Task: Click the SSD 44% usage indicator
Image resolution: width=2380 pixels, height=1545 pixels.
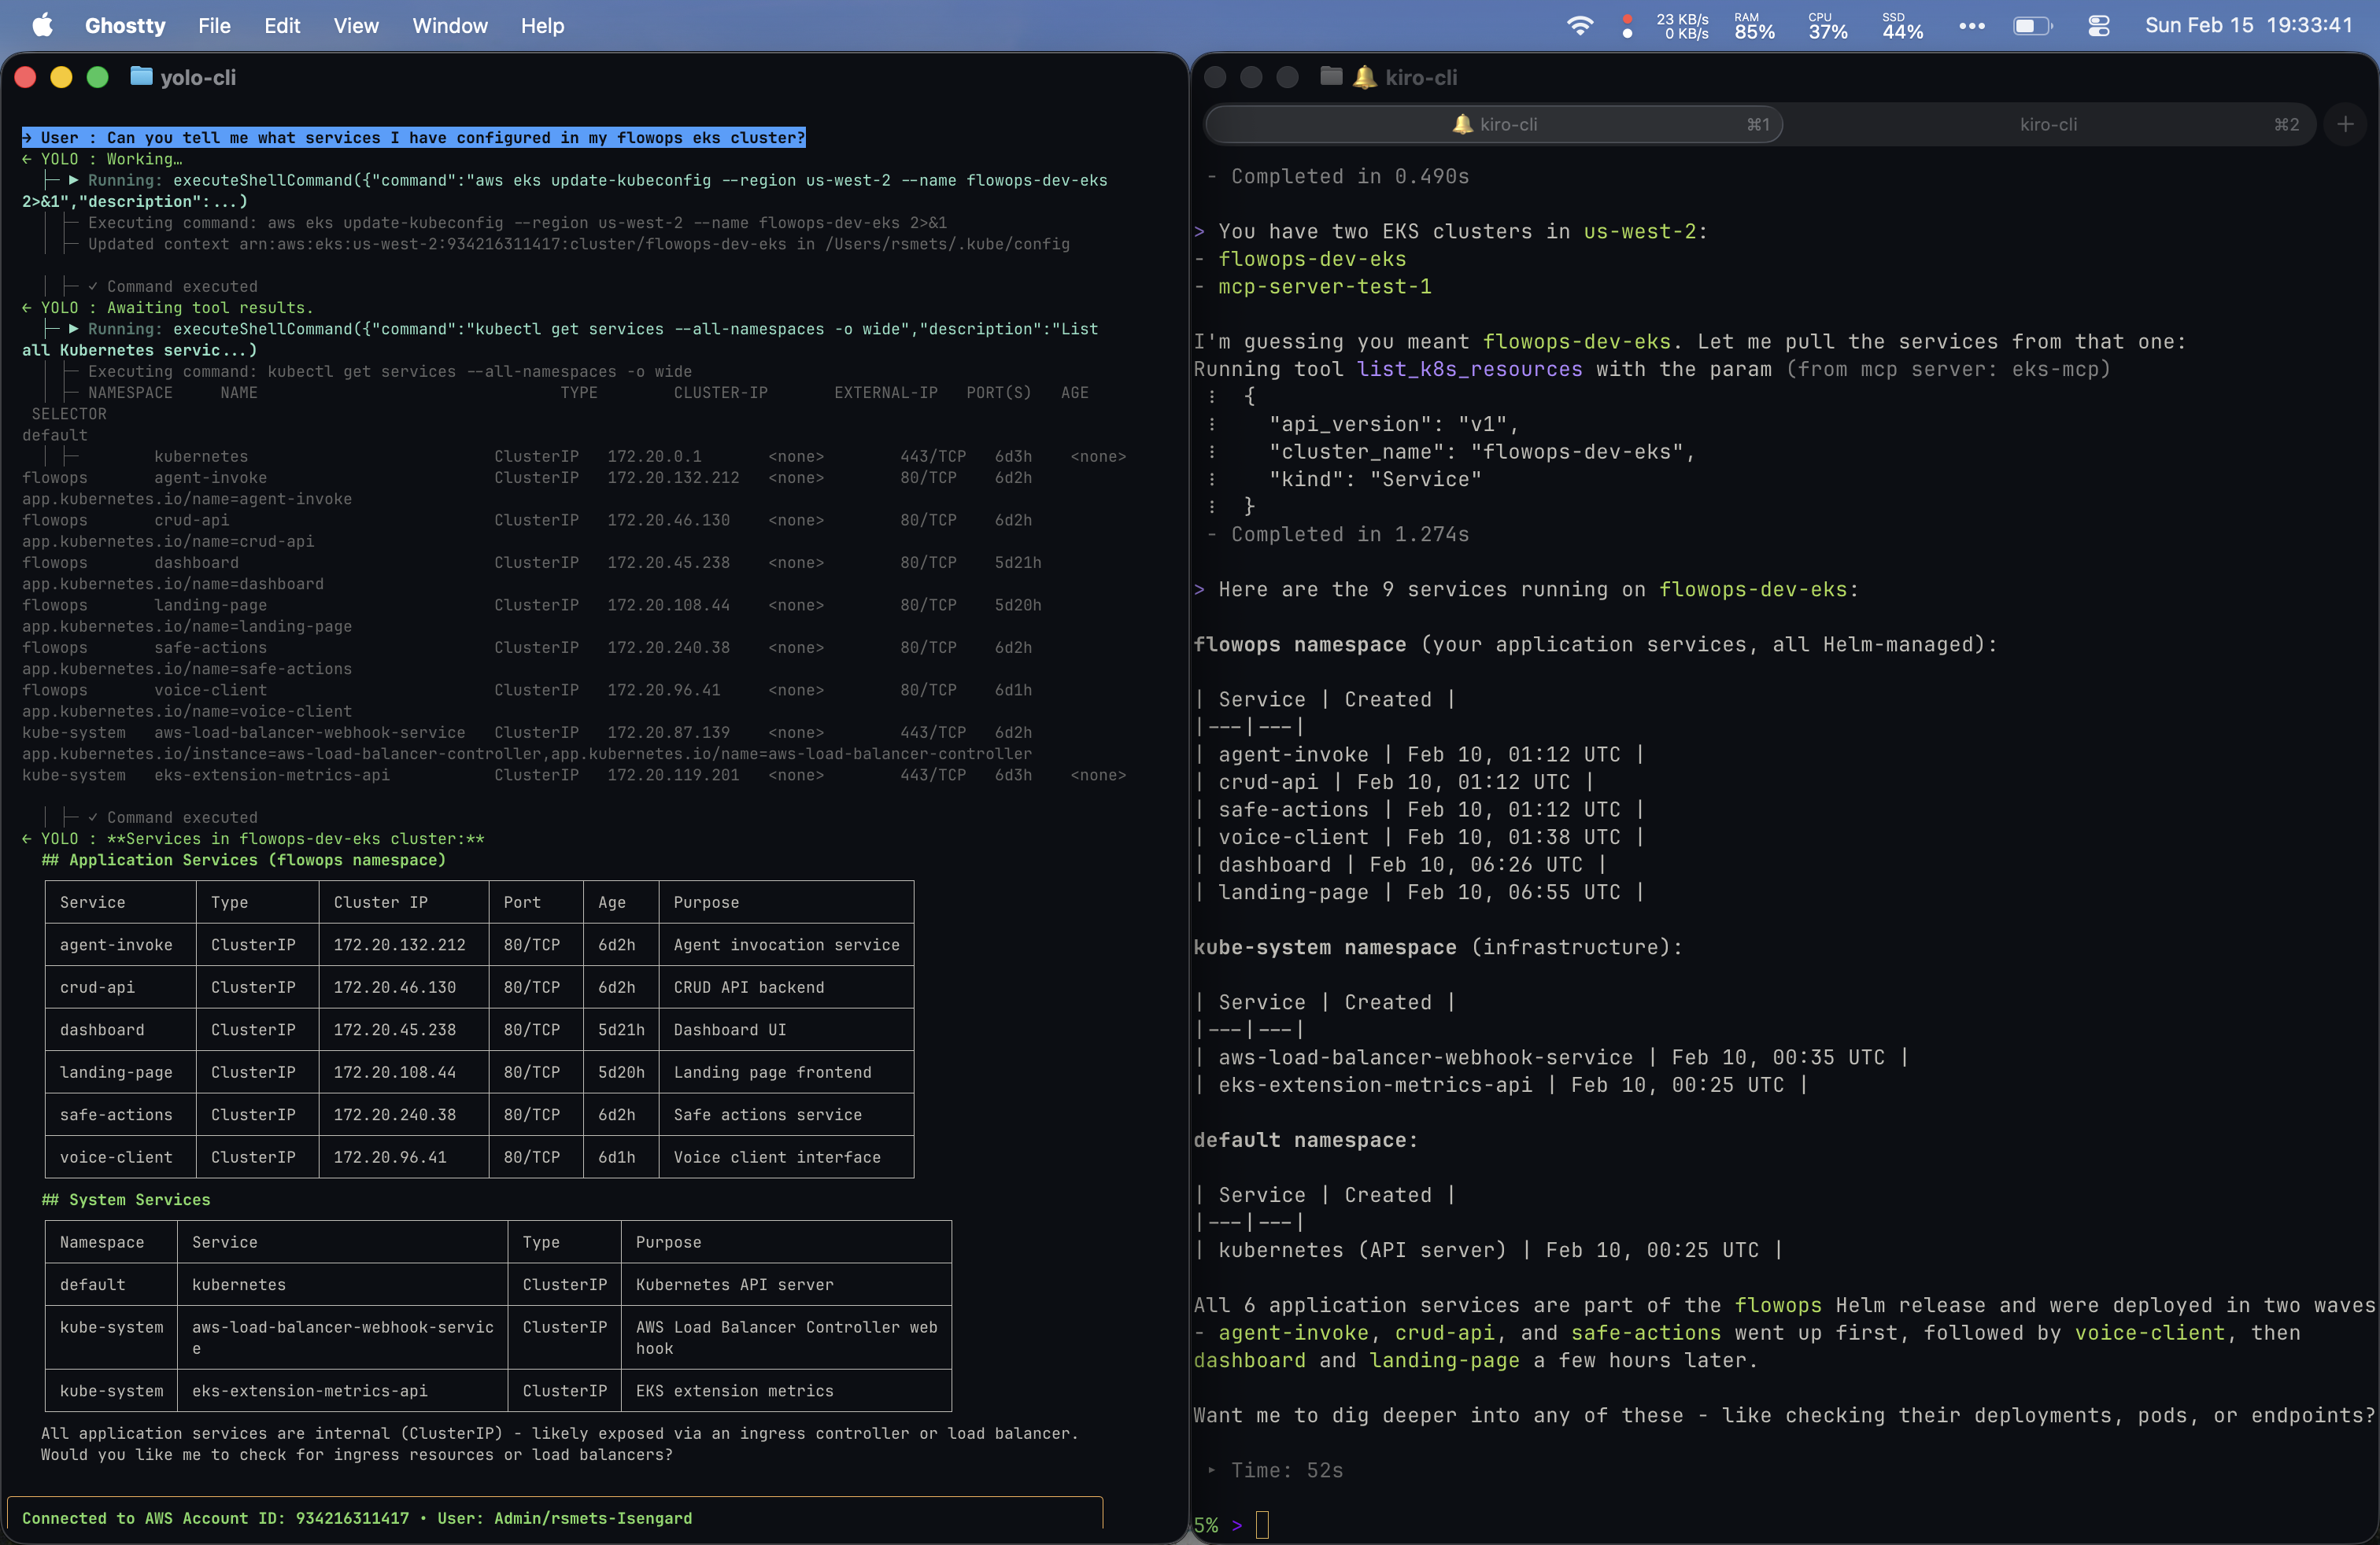Action: (x=1899, y=25)
